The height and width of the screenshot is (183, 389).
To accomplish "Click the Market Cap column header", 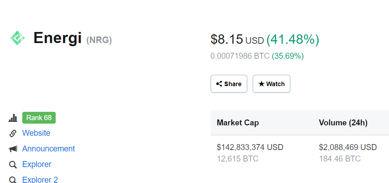I will [x=238, y=123].
